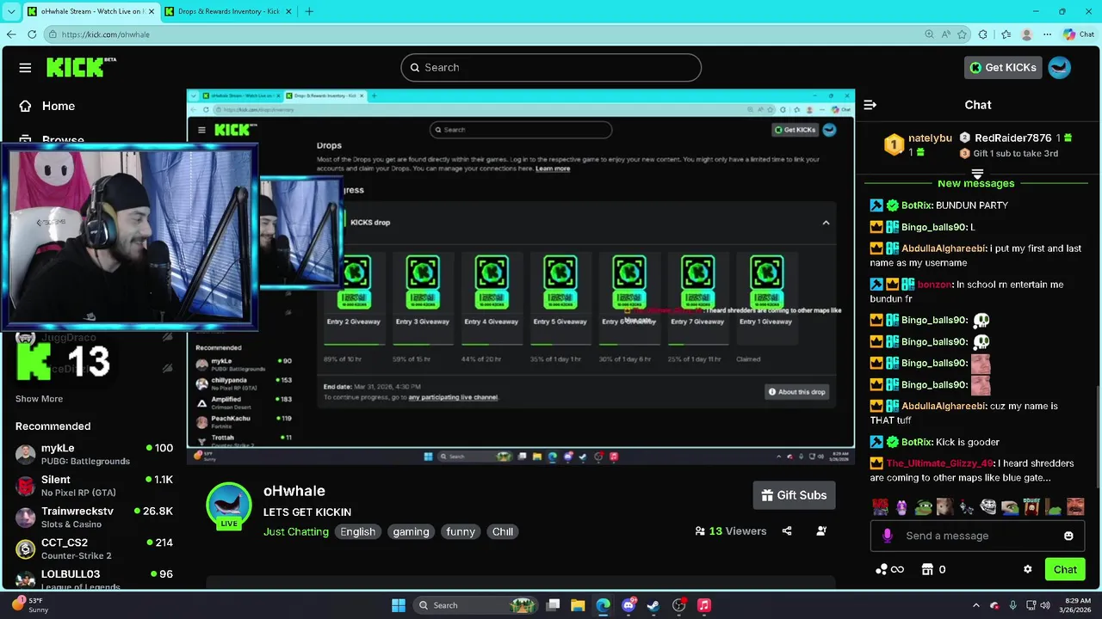Click the channel points infinity icon
The image size is (1102, 619).
[x=889, y=569]
